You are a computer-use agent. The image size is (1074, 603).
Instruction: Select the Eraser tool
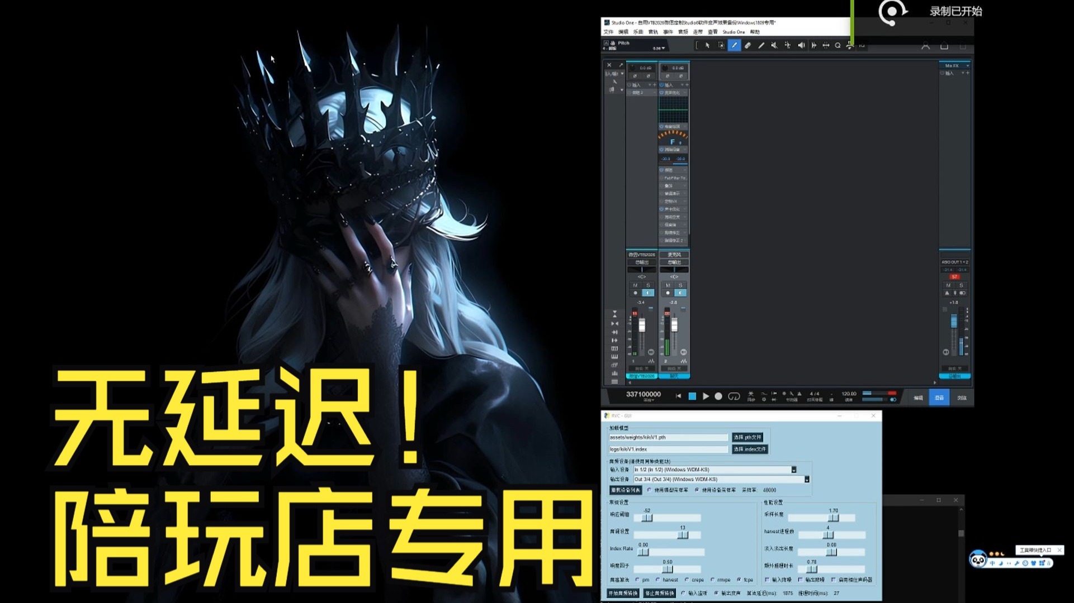pyautogui.click(x=747, y=45)
